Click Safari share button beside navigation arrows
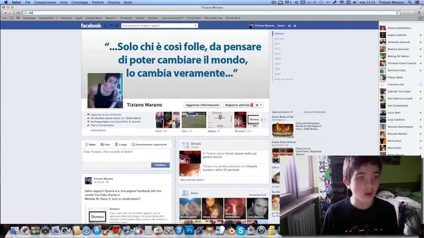This screenshot has height=238, width=424. (18, 13)
